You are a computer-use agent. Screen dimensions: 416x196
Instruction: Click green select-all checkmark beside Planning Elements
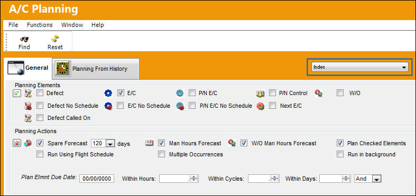[x=17, y=94]
